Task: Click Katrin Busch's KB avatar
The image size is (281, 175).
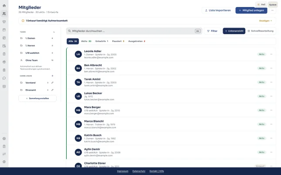Action: [78, 138]
